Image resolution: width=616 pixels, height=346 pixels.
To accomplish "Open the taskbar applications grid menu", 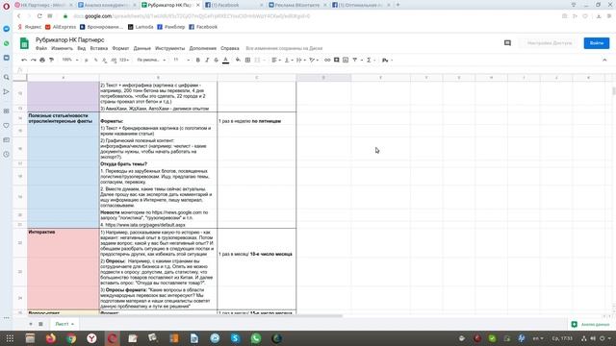I will coord(10,338).
